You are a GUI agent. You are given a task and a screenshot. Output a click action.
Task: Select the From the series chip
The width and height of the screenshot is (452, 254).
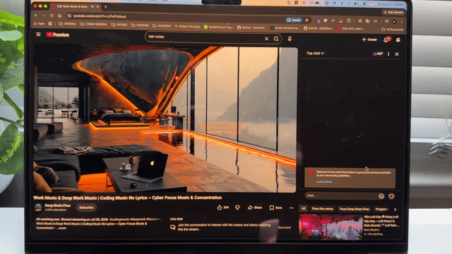point(322,209)
